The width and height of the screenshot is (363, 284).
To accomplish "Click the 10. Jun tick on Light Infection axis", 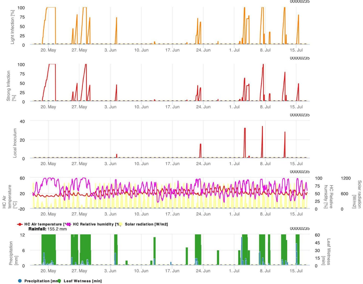I will [141, 50].
